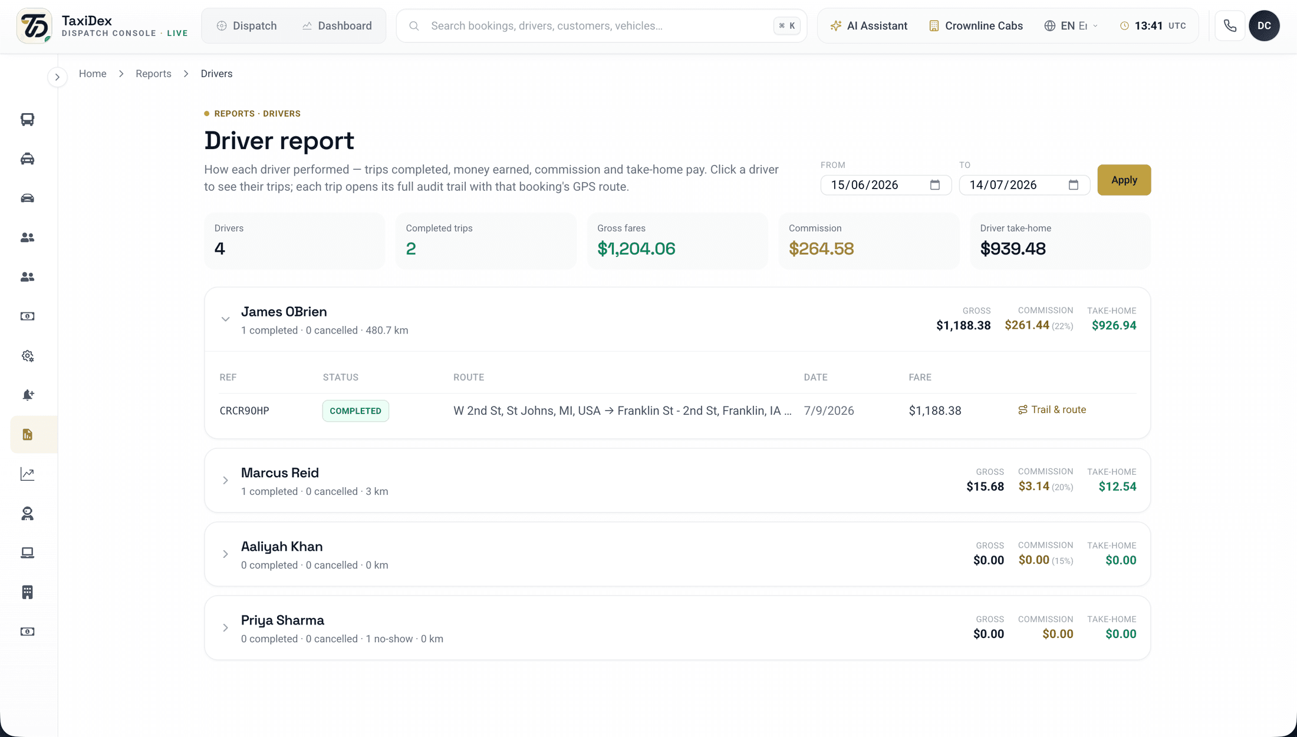Screen dimensions: 1297x737
Task: Click Marcus Reid commission $3.14
Action: click(x=1033, y=486)
